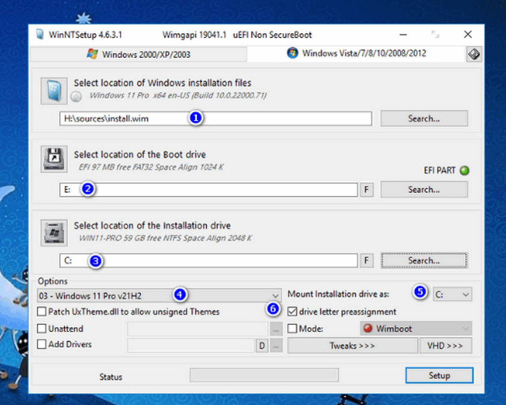Switch to Windows Vista/7/8/10/2008/2012 tab
This screenshot has width=506, height=405.
[x=356, y=54]
